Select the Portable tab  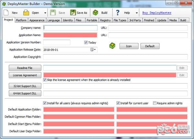coord(92,20)
